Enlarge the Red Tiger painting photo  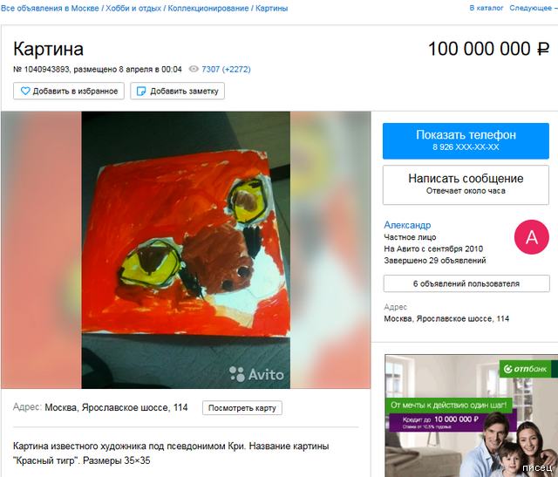click(x=186, y=250)
